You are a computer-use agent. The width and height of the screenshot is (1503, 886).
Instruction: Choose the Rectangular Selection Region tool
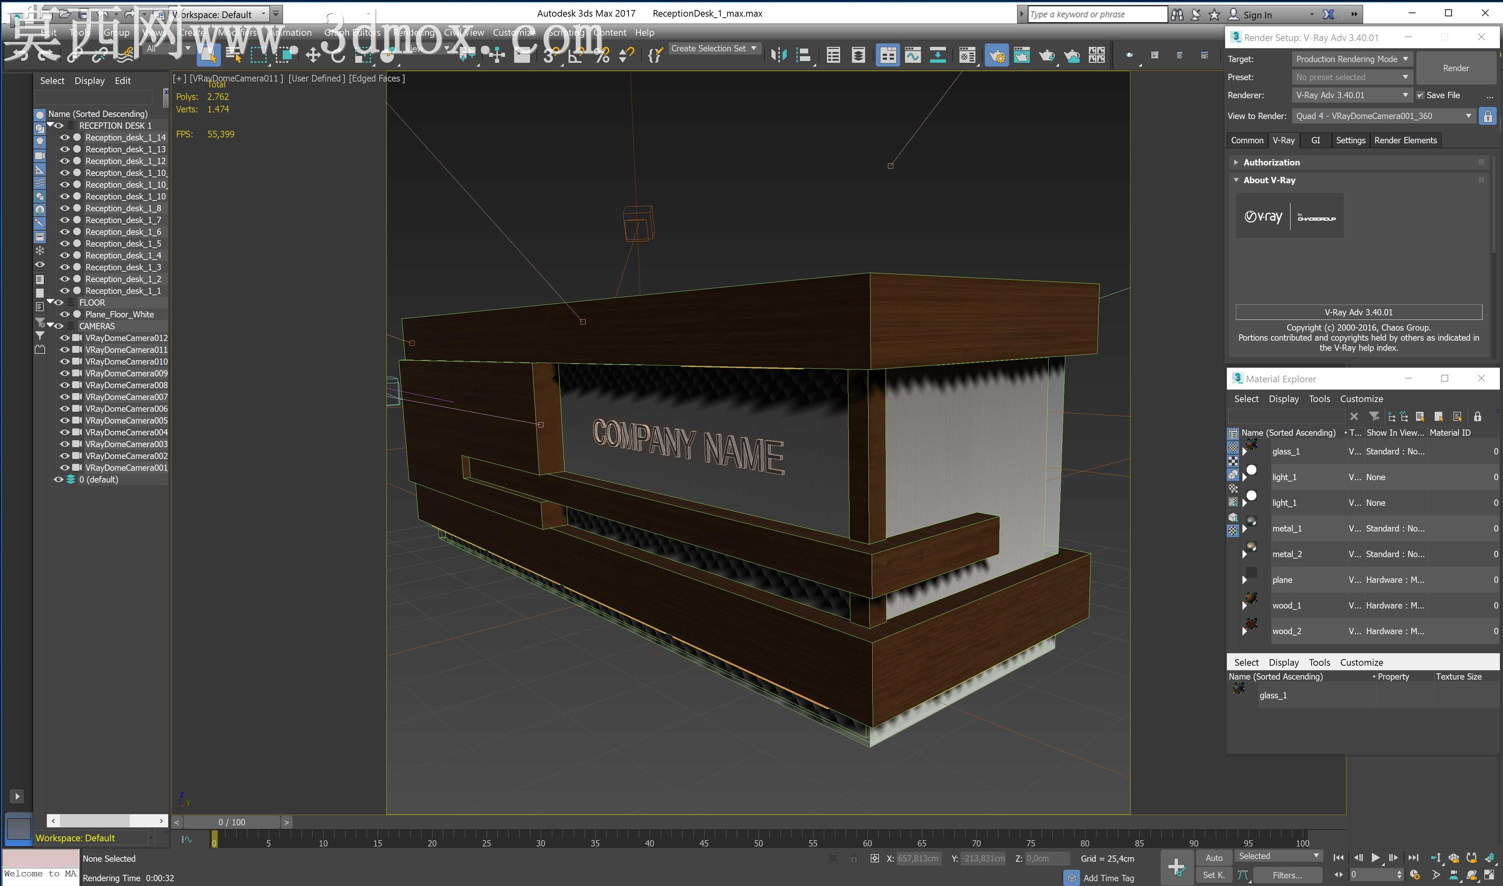(258, 56)
